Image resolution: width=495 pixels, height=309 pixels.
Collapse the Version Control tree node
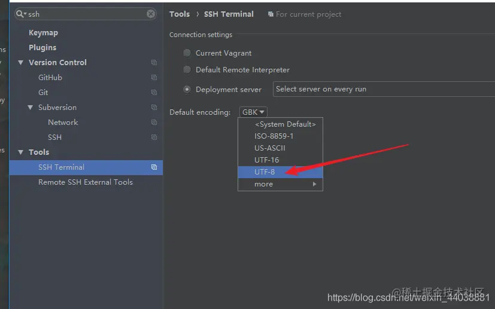pyautogui.click(x=21, y=62)
